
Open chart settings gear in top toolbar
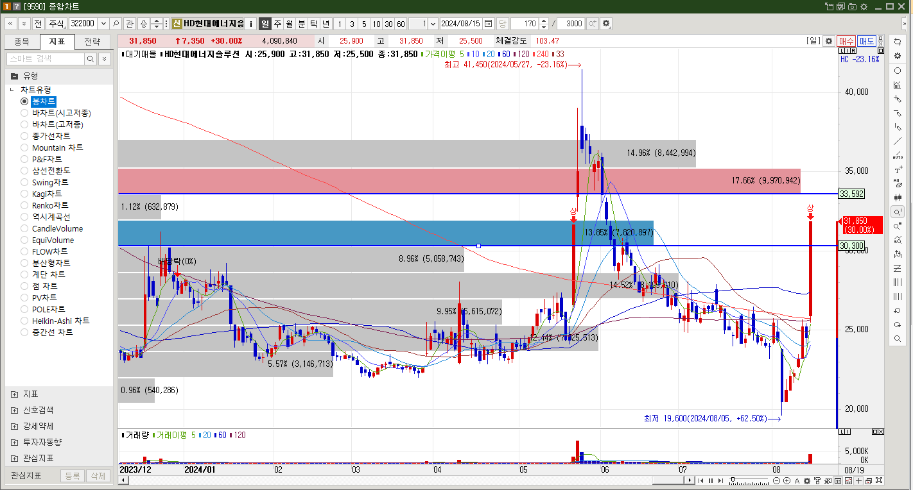pyautogui.click(x=605, y=23)
